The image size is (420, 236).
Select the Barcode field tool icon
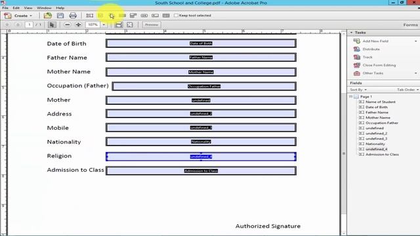(x=166, y=16)
